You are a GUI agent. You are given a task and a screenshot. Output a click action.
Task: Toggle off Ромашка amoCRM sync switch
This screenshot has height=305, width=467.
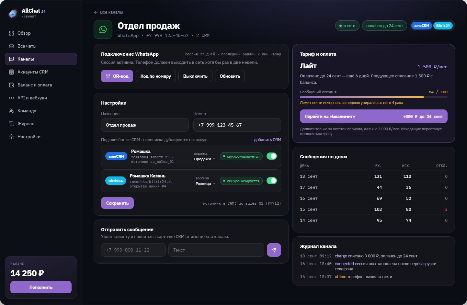coord(272,156)
